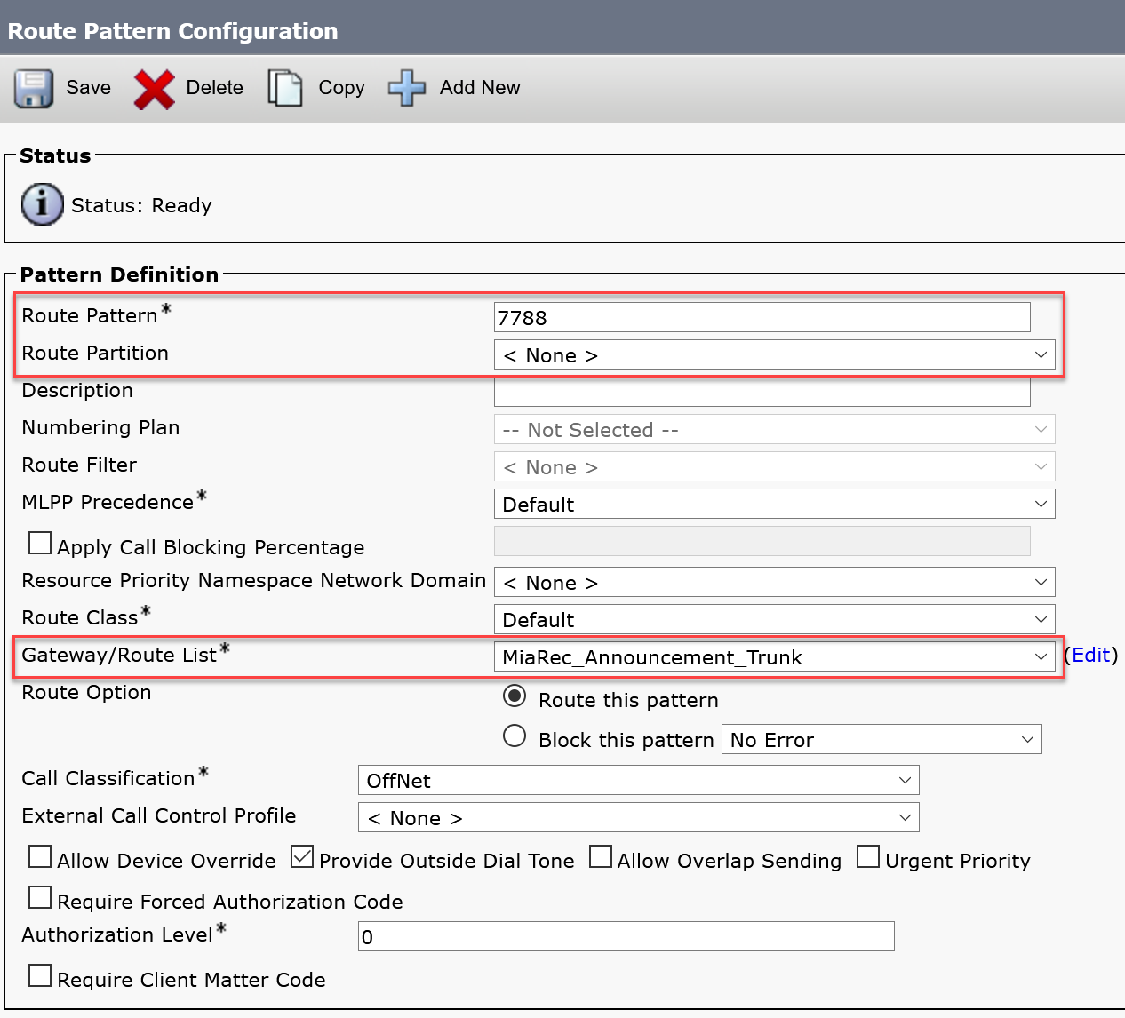Viewport: 1125px width, 1018px height.
Task: Click the Description label
Action: pos(77,390)
